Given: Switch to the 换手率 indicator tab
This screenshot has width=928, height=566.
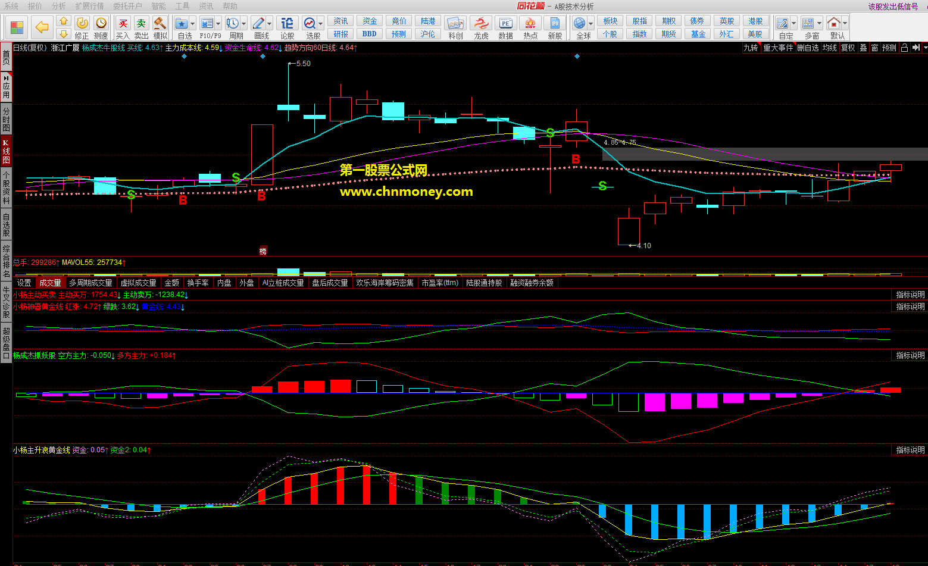Looking at the screenshot, I should (198, 283).
